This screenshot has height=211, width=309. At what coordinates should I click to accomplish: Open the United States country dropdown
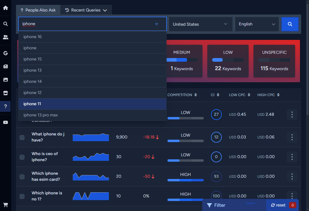point(201,24)
